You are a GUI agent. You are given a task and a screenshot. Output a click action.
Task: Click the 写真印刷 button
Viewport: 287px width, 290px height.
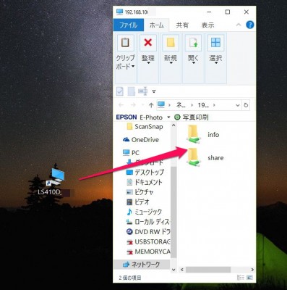click(x=192, y=117)
